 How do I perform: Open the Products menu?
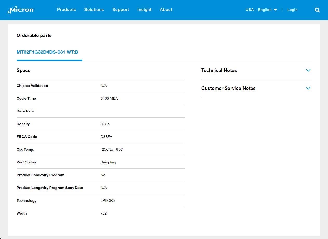(x=67, y=10)
